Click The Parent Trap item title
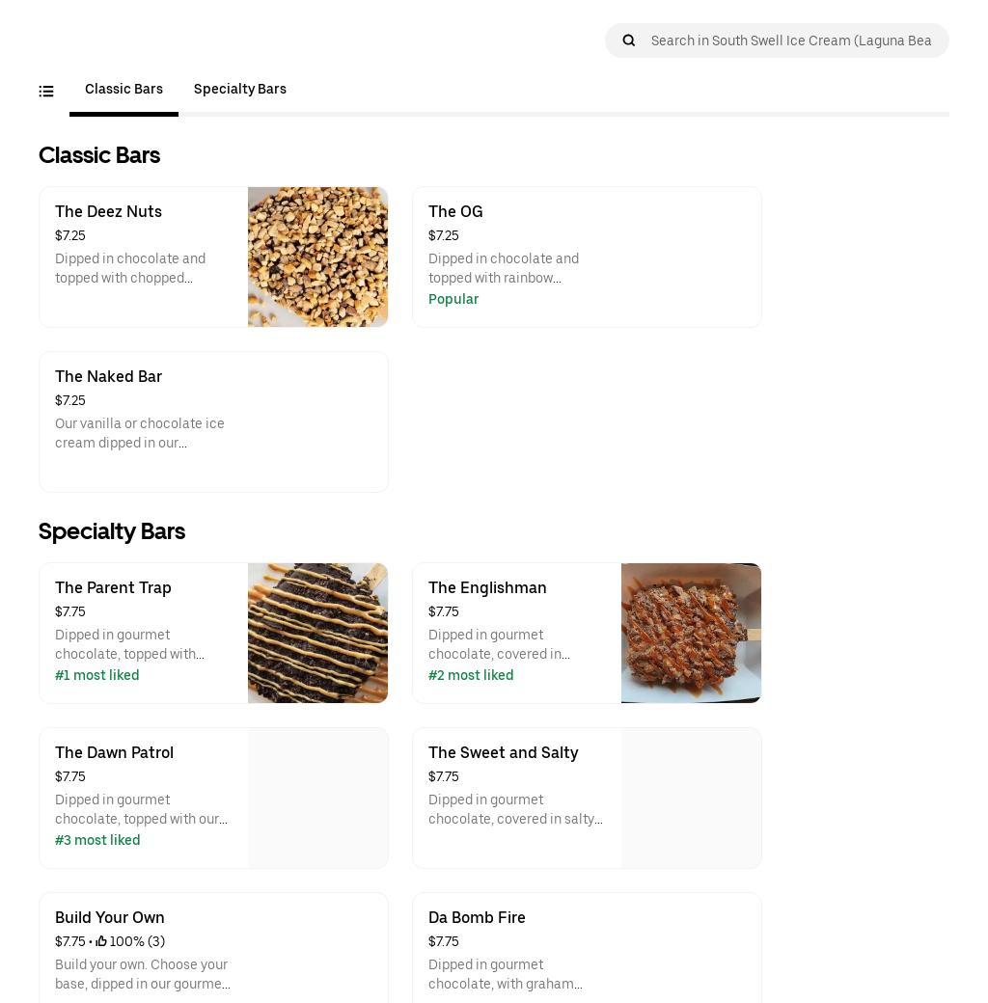The image size is (988, 1003). point(113,588)
